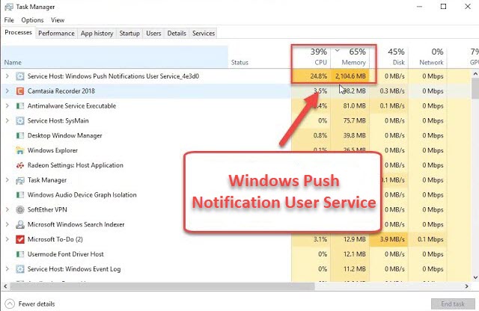Switch to the Users tab
Screen dimensions: 479x311
tap(153, 33)
